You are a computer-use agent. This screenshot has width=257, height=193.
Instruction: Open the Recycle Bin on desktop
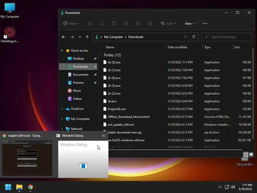click(244, 162)
